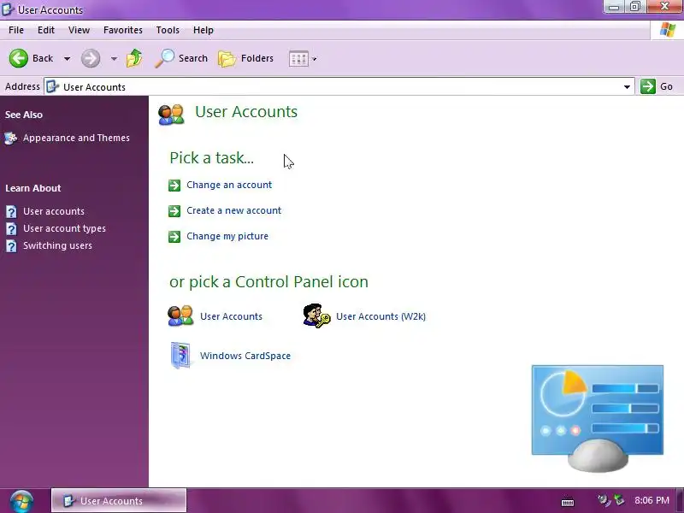Go up one folder level icon

tap(134, 58)
